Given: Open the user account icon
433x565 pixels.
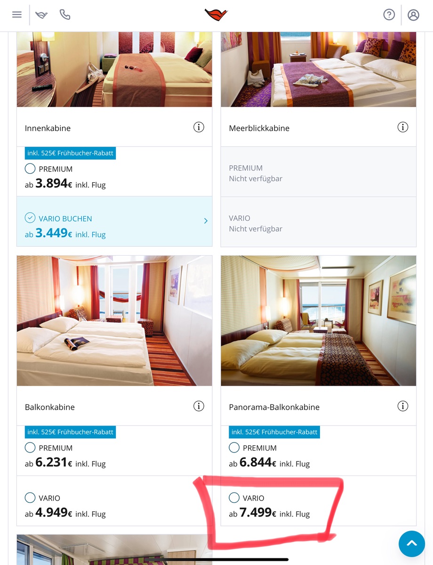Looking at the screenshot, I should coord(413,15).
